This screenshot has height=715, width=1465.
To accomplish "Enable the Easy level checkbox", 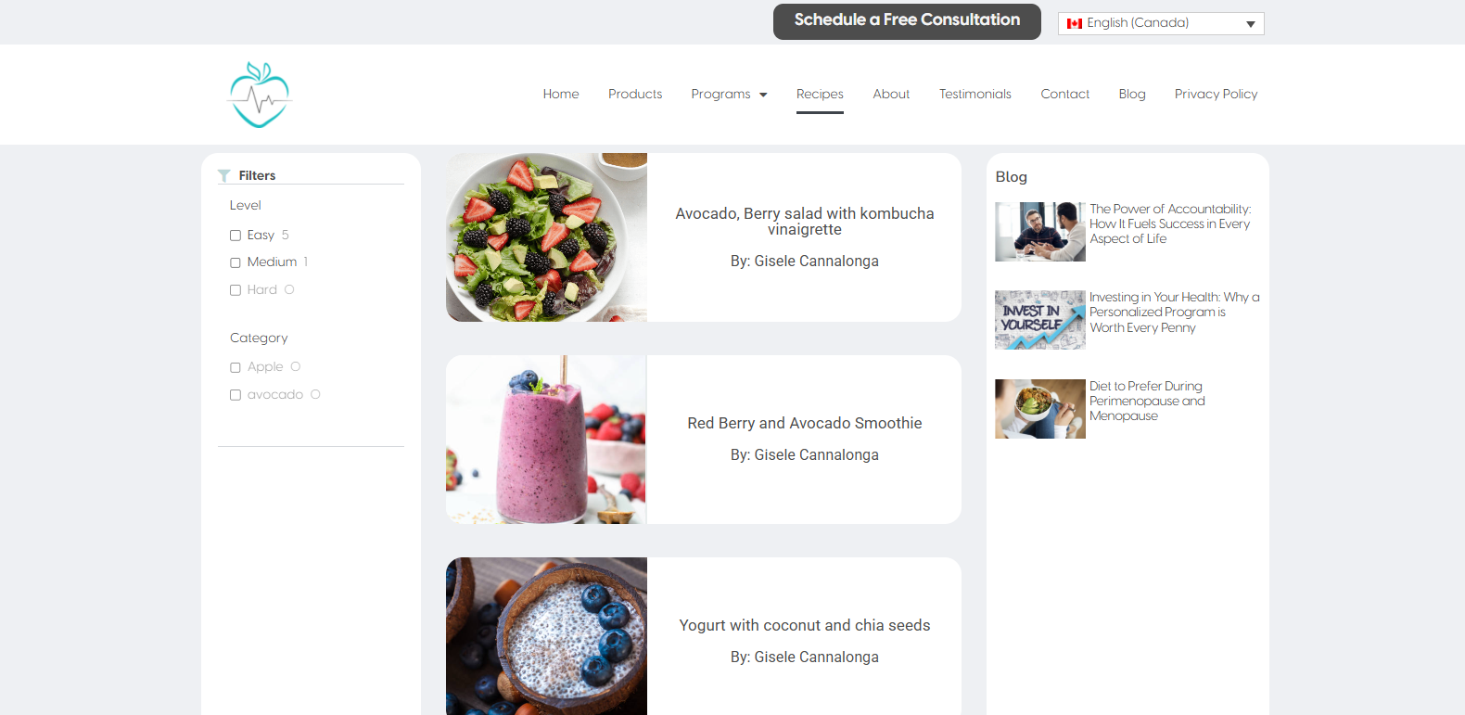I will pos(236,236).
